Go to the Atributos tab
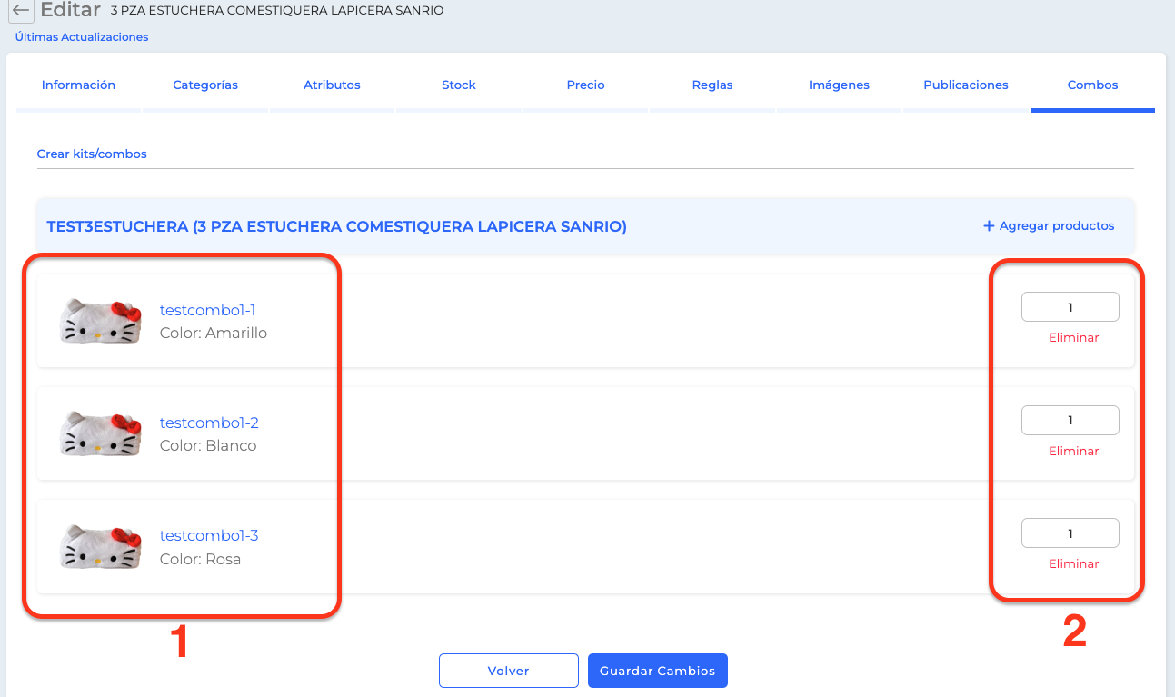 [332, 85]
